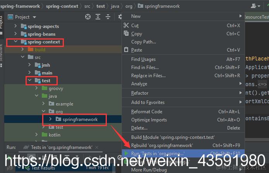
Task: Choose Reformat Code menu entry
Action: pos(183,112)
